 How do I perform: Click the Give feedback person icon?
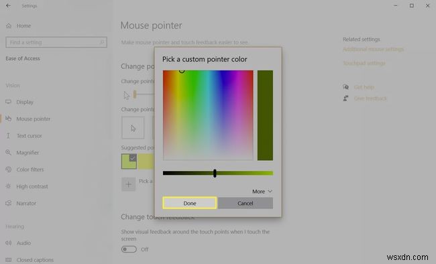click(x=346, y=98)
